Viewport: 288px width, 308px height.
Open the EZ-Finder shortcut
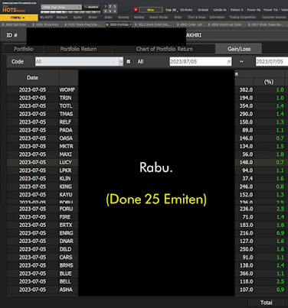point(186,10)
